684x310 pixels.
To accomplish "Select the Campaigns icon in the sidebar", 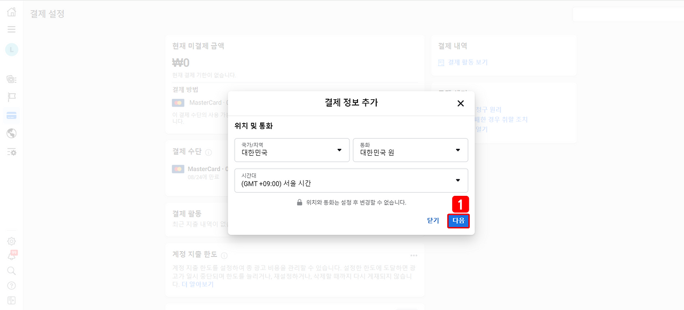I will pyautogui.click(x=11, y=79).
